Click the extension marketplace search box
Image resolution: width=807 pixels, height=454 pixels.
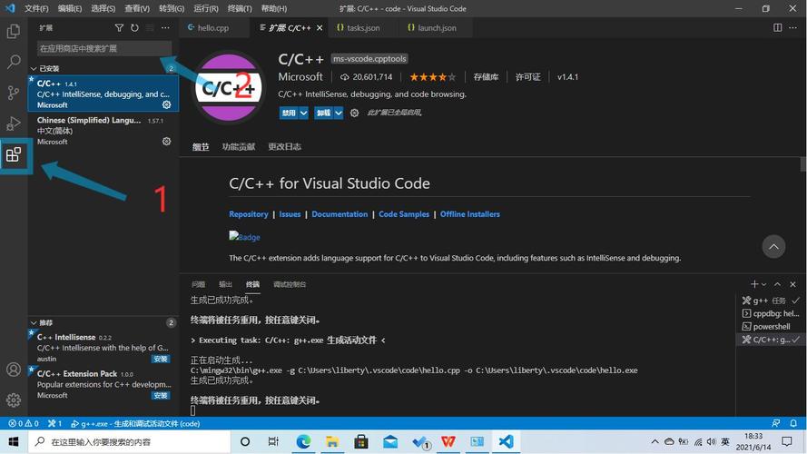tap(104, 48)
